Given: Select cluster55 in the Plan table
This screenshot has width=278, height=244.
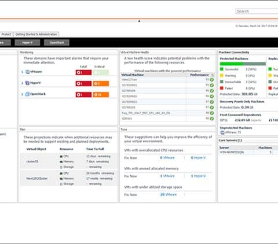Looking at the screenshot, I should click(32, 161).
